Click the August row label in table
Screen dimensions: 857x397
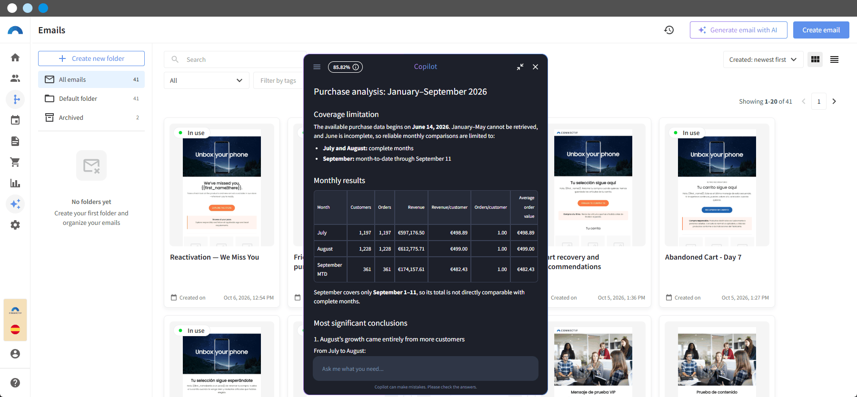tap(325, 249)
